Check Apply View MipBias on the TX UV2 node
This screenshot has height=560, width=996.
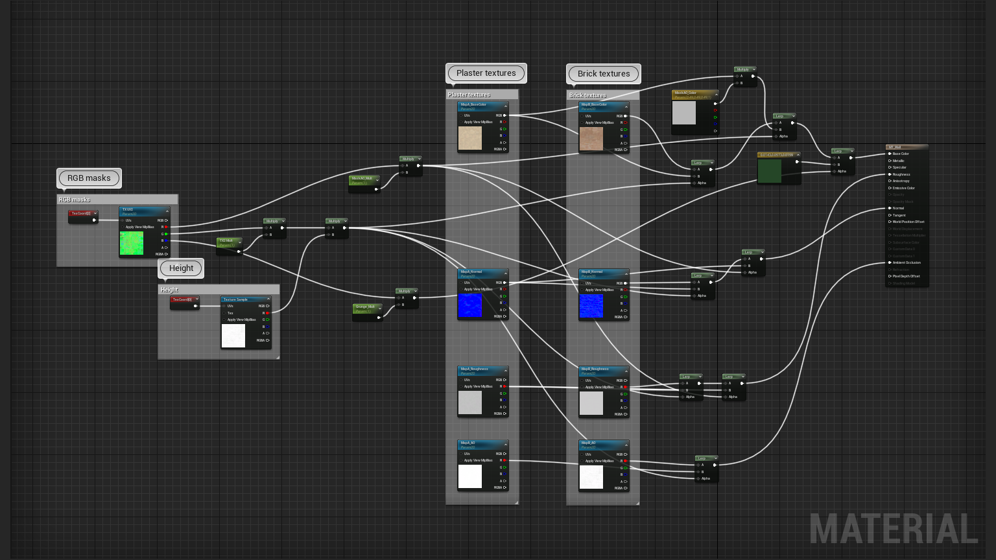[x=123, y=227]
